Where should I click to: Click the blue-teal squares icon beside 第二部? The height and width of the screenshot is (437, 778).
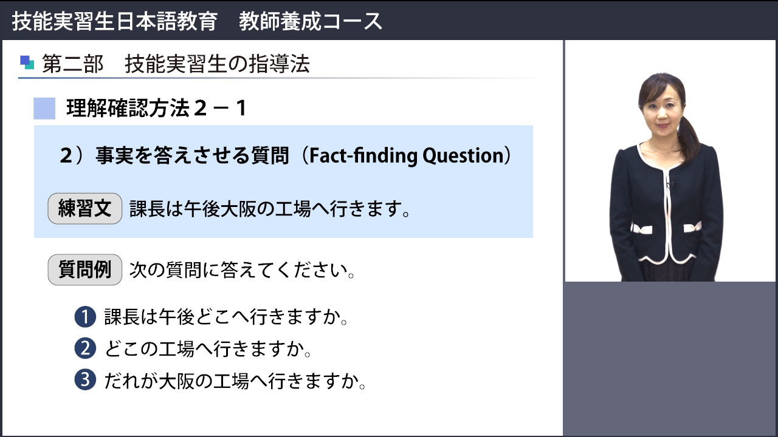pyautogui.click(x=27, y=62)
